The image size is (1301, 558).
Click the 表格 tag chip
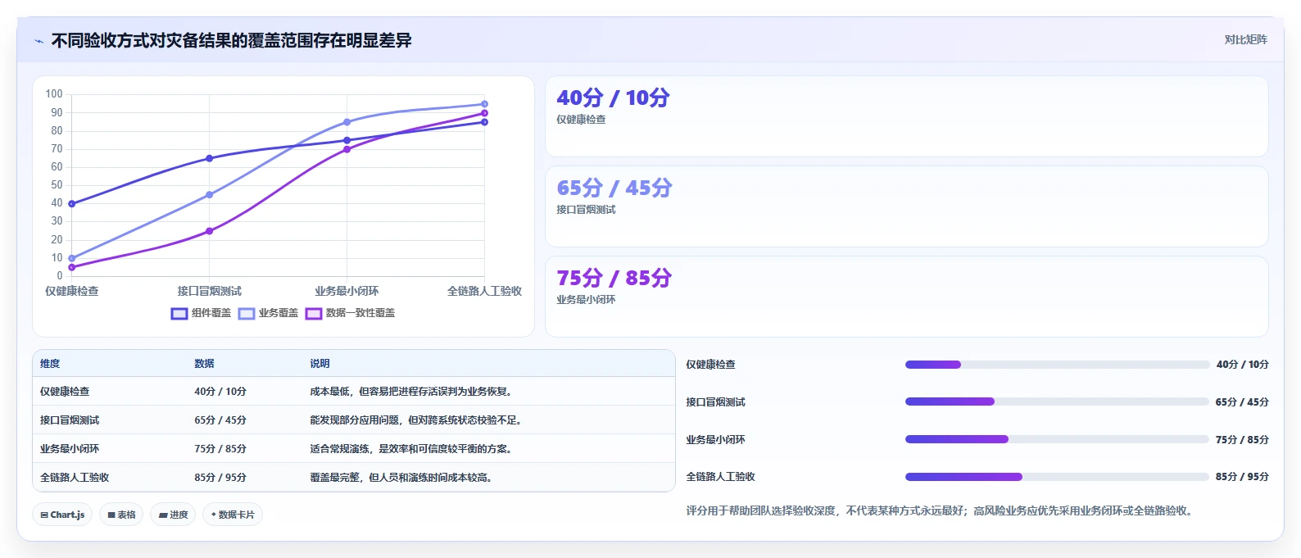click(121, 515)
